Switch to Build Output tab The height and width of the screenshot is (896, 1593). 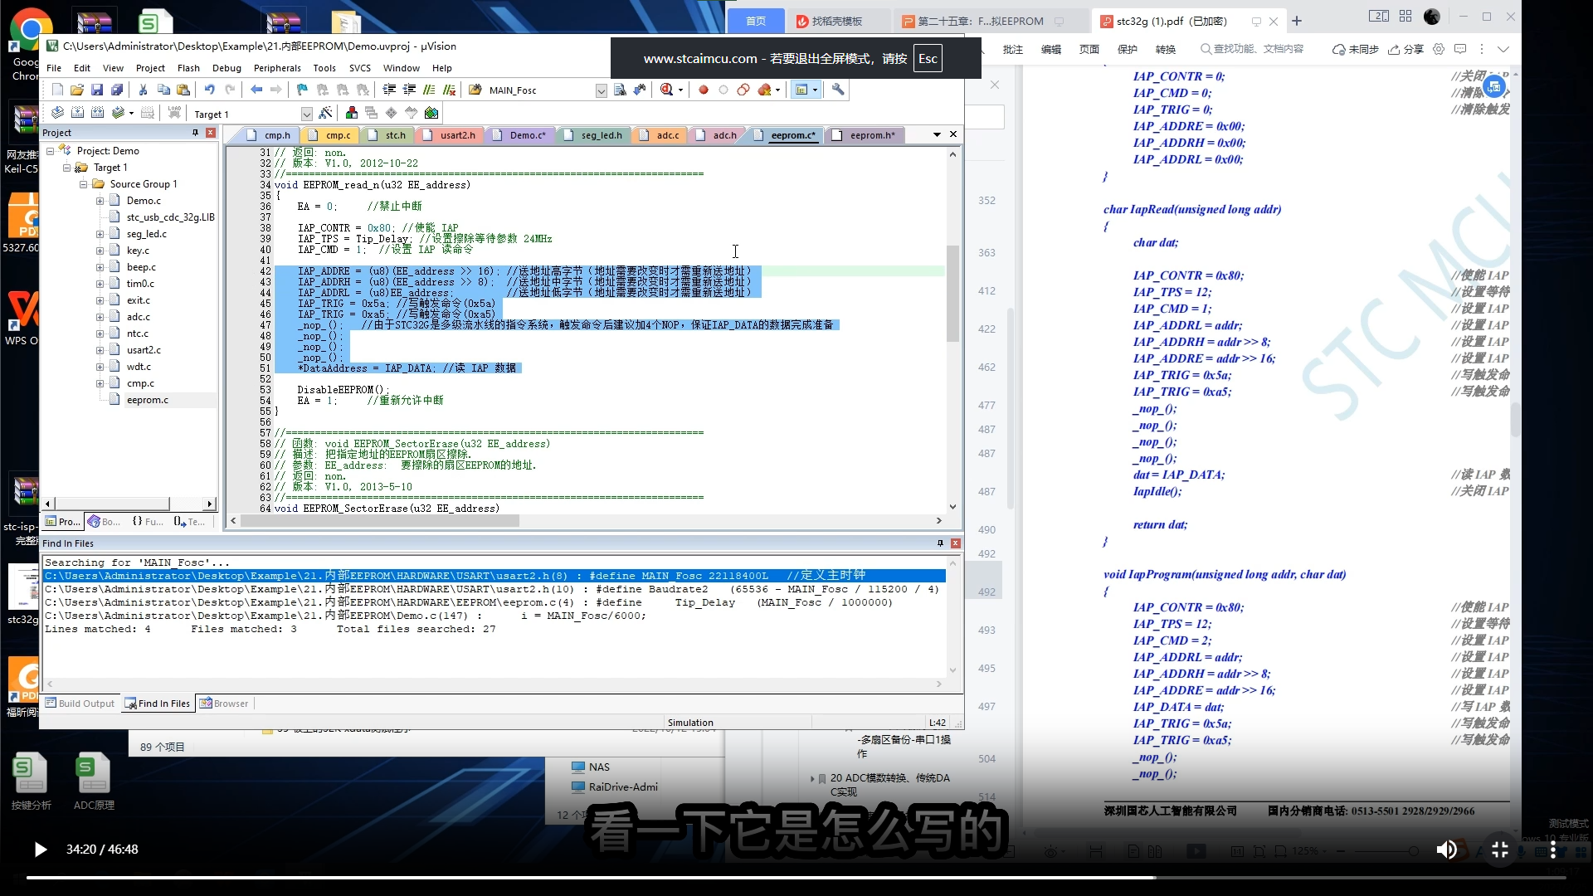tap(80, 704)
